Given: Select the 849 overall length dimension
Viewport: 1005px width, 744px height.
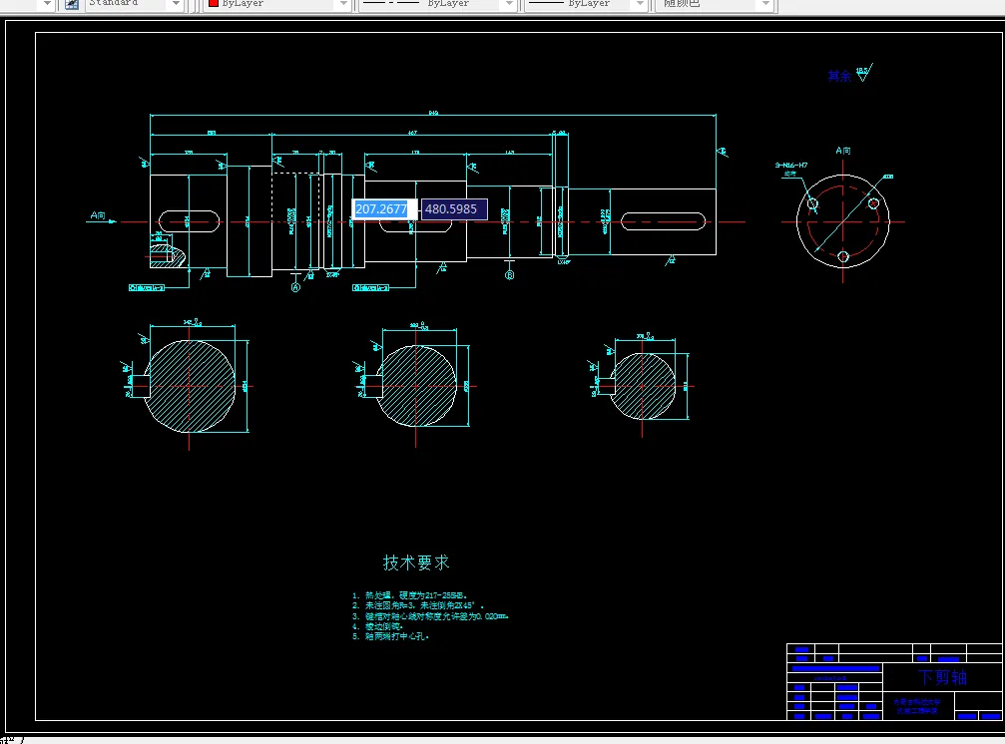Looking at the screenshot, I should point(433,114).
